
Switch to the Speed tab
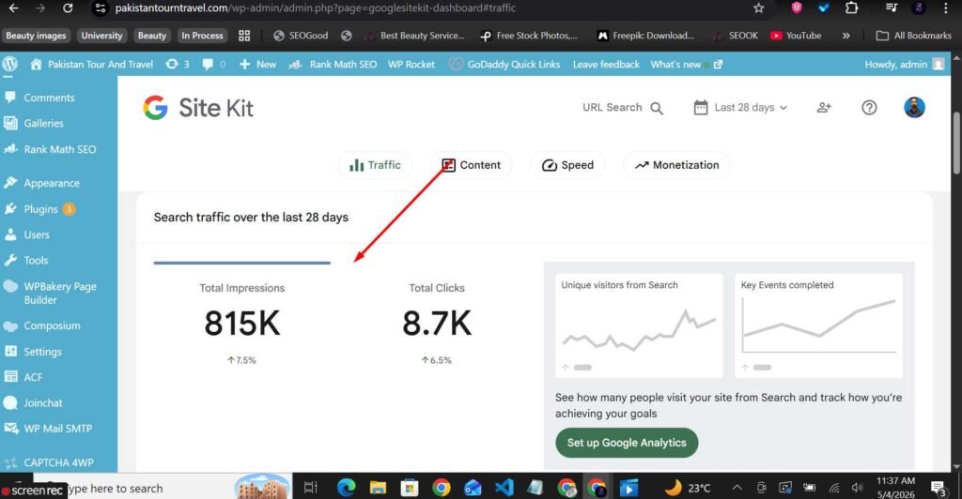click(x=567, y=165)
